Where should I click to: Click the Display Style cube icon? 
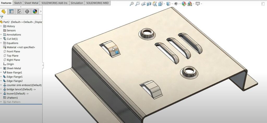coord(168,4)
